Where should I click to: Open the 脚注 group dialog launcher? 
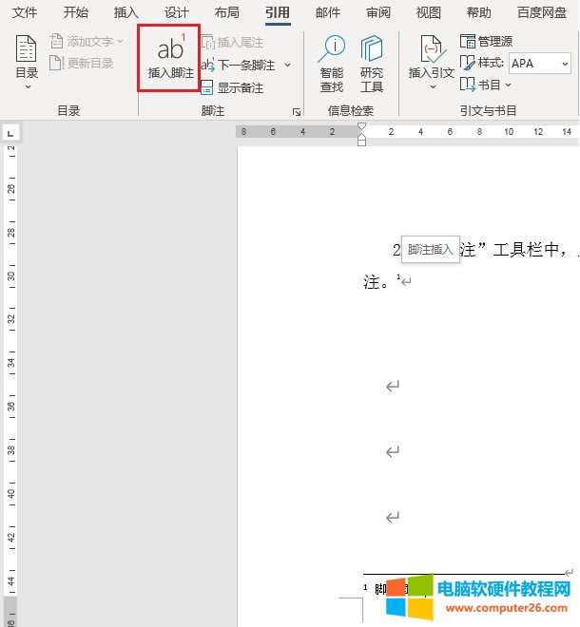(x=296, y=111)
